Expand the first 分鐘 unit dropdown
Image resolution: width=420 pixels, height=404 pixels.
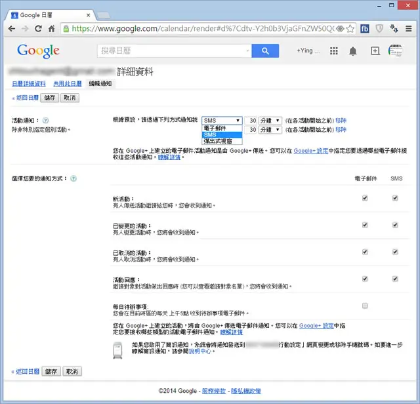pyautogui.click(x=270, y=121)
